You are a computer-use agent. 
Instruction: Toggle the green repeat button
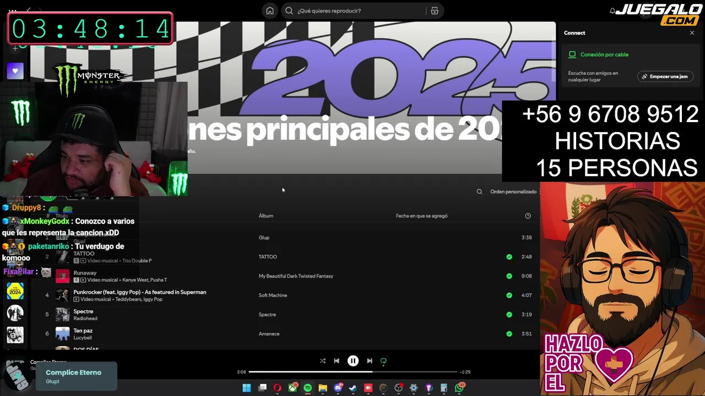coord(383,361)
